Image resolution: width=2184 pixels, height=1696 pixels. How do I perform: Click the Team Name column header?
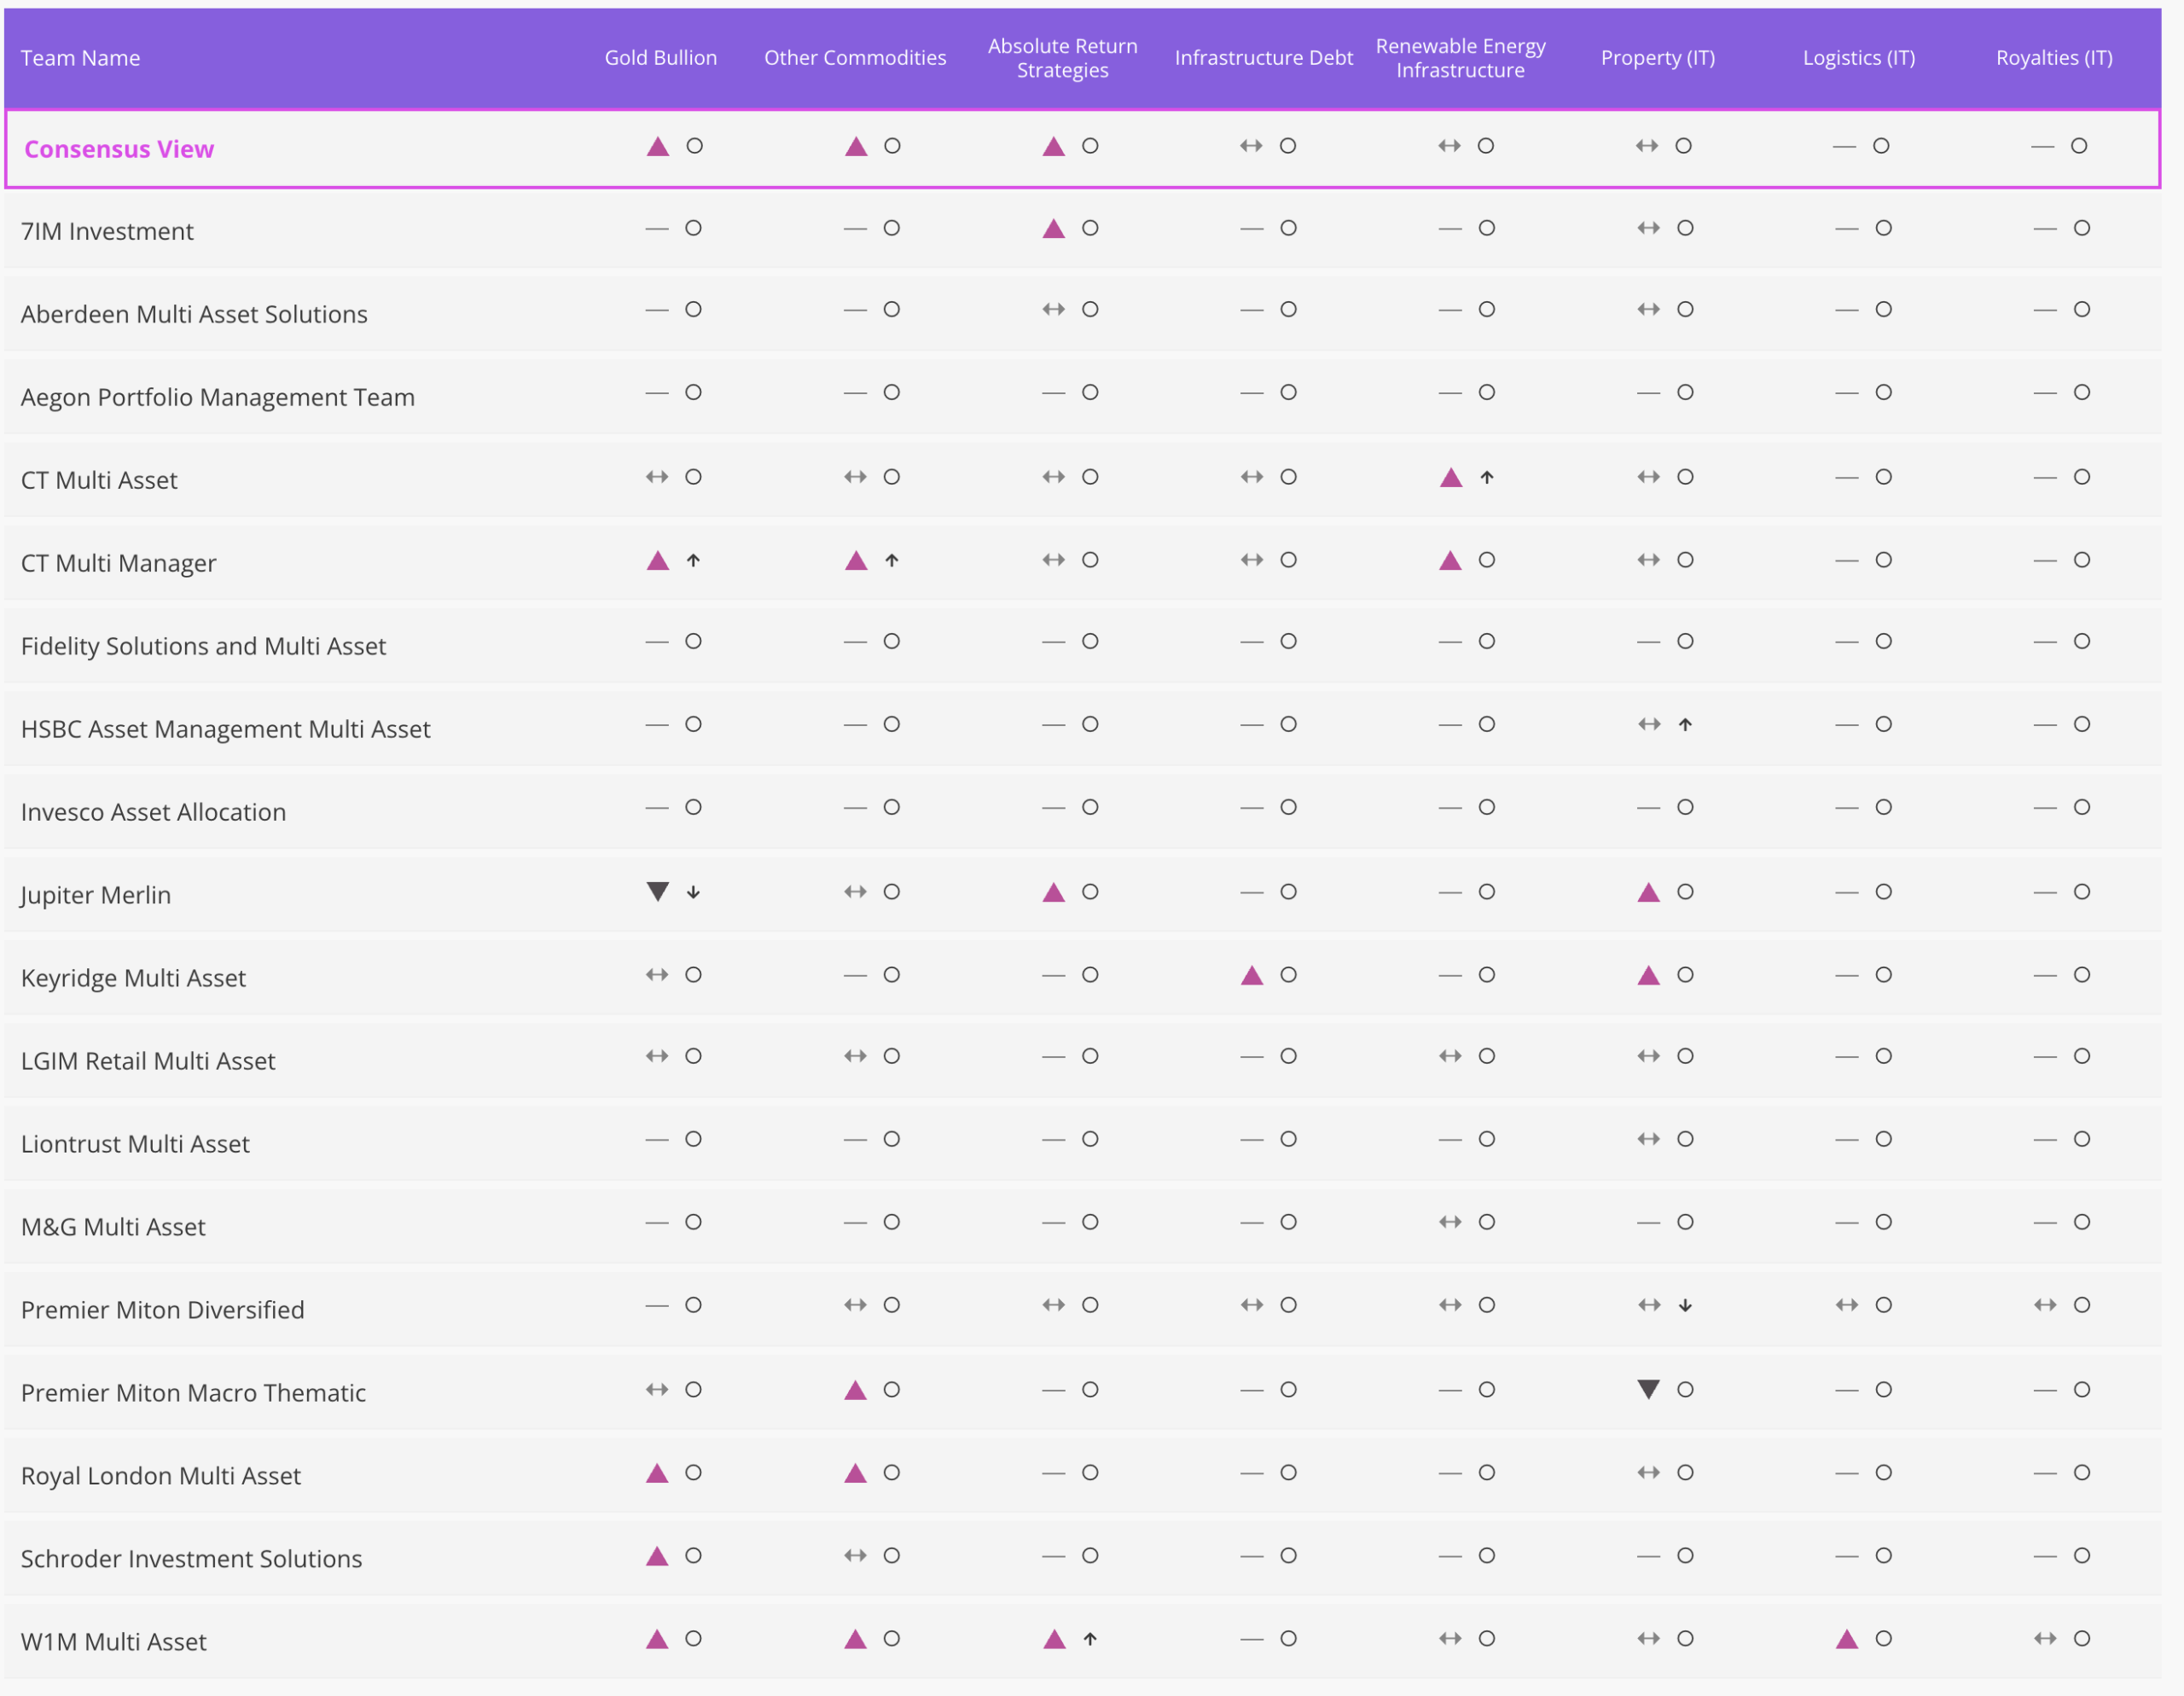80,58
